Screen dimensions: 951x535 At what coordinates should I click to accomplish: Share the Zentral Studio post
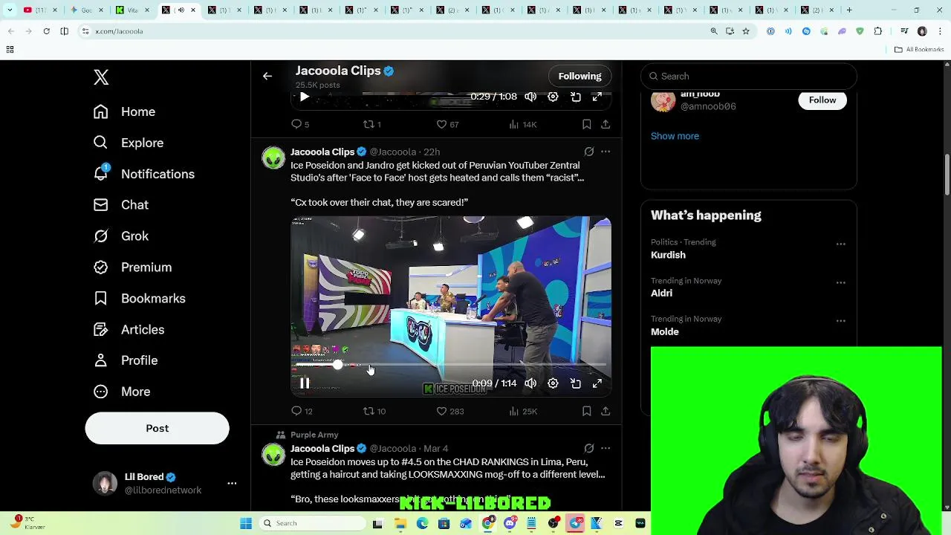[606, 411]
